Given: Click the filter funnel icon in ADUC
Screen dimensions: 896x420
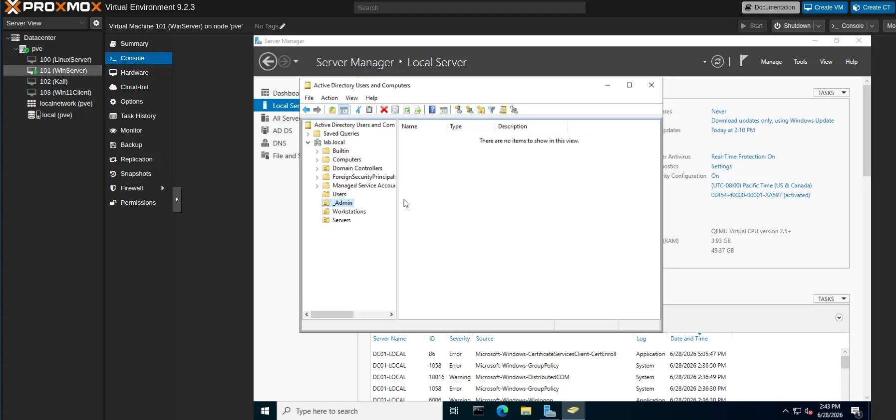Looking at the screenshot, I should click(492, 110).
